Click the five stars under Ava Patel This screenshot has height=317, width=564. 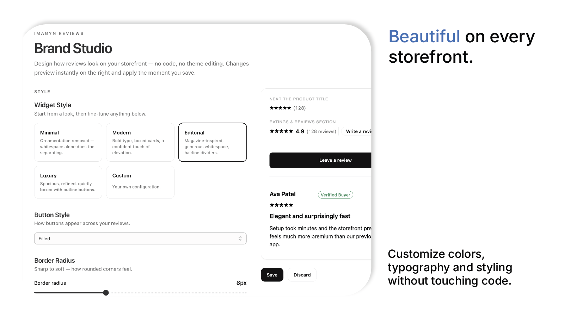pyautogui.click(x=281, y=205)
